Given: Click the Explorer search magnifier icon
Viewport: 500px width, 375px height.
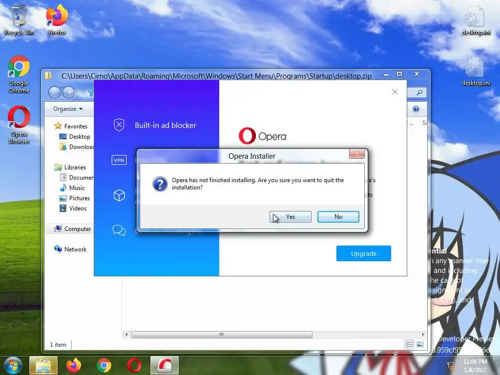Looking at the screenshot, I should point(419,92).
